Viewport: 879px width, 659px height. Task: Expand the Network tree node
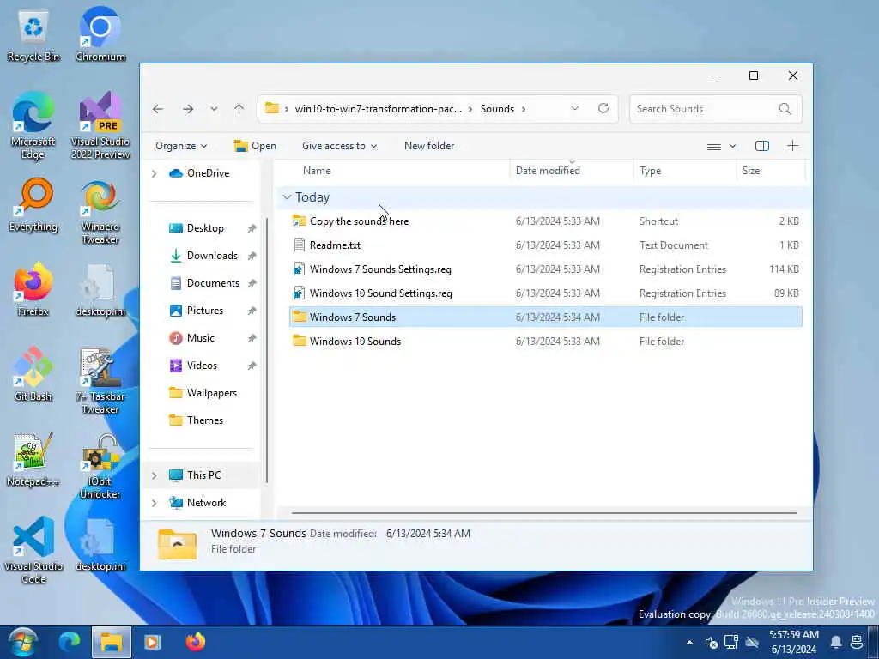[x=155, y=503]
